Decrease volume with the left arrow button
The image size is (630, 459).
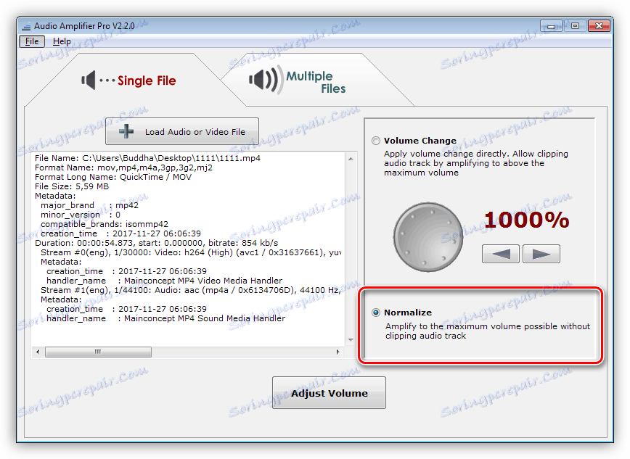tap(501, 254)
